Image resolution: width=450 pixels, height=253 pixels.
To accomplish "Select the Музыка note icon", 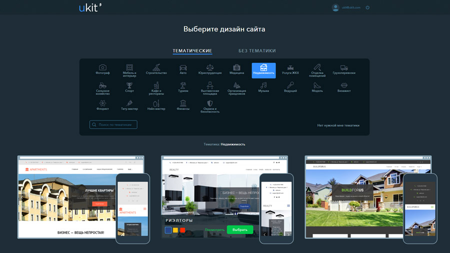I will coord(263,86).
